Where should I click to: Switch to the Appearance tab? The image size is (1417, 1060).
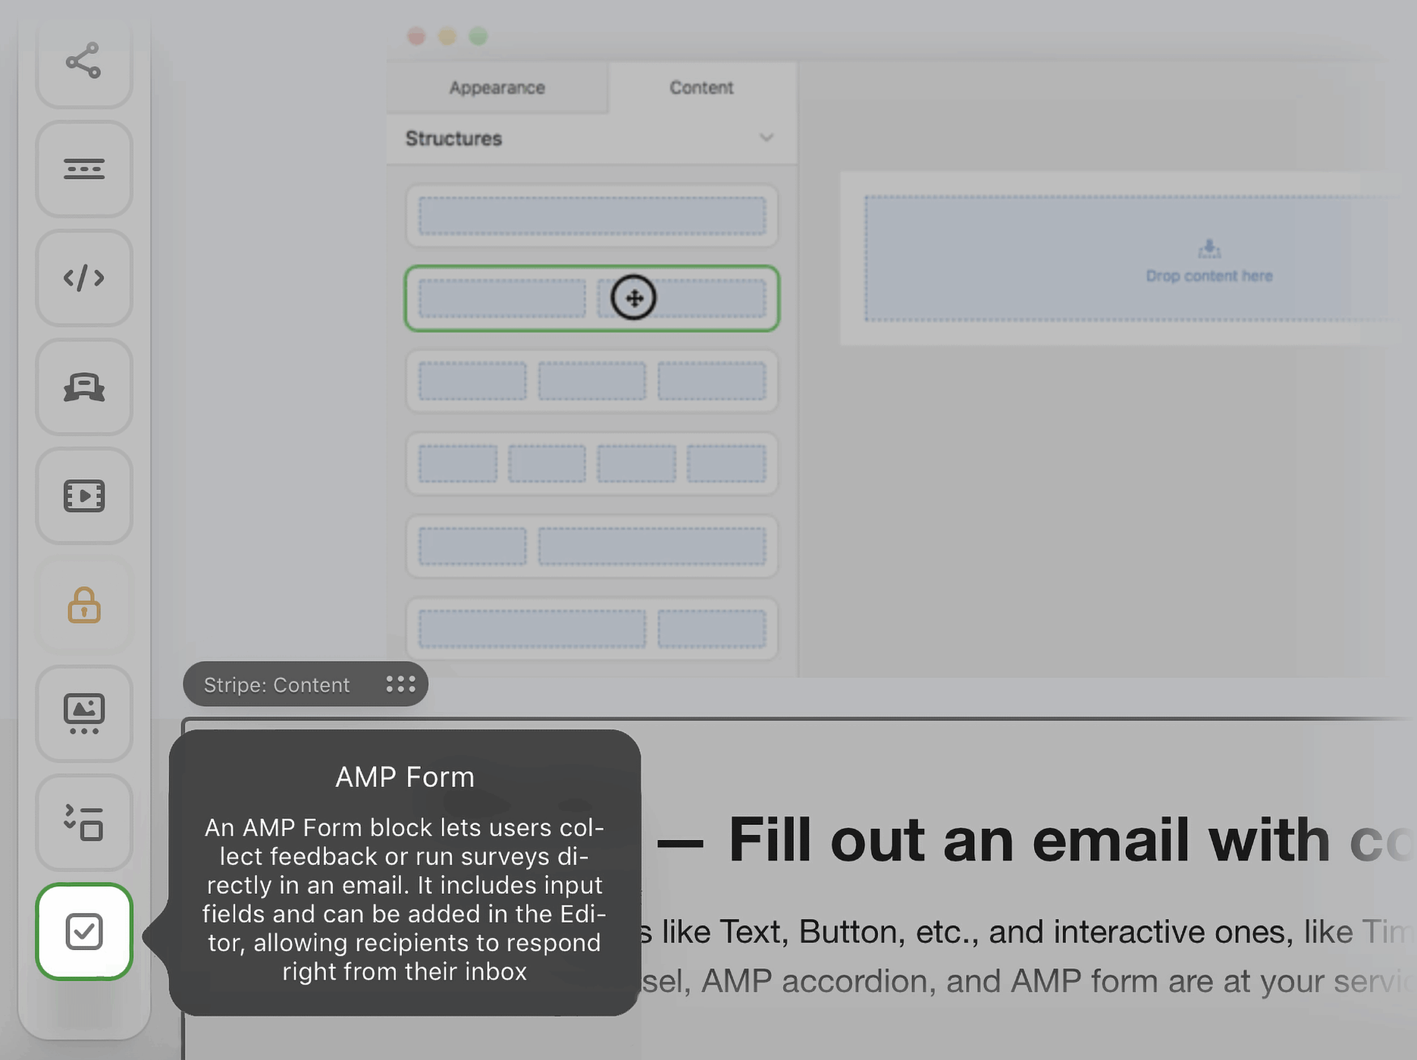[497, 88]
